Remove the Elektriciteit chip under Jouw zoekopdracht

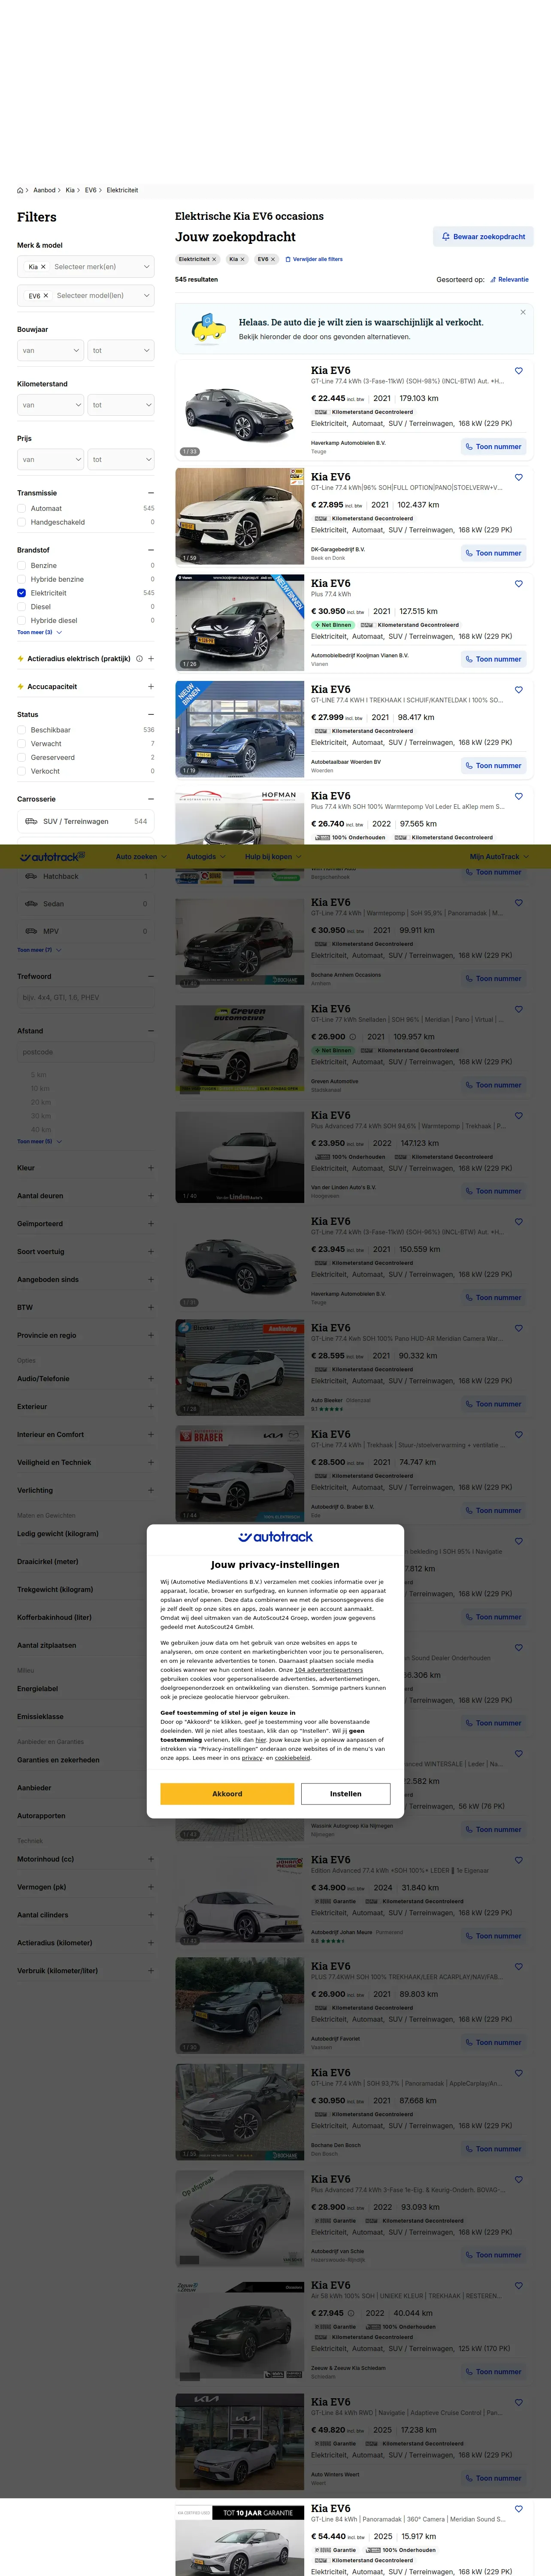(x=214, y=259)
